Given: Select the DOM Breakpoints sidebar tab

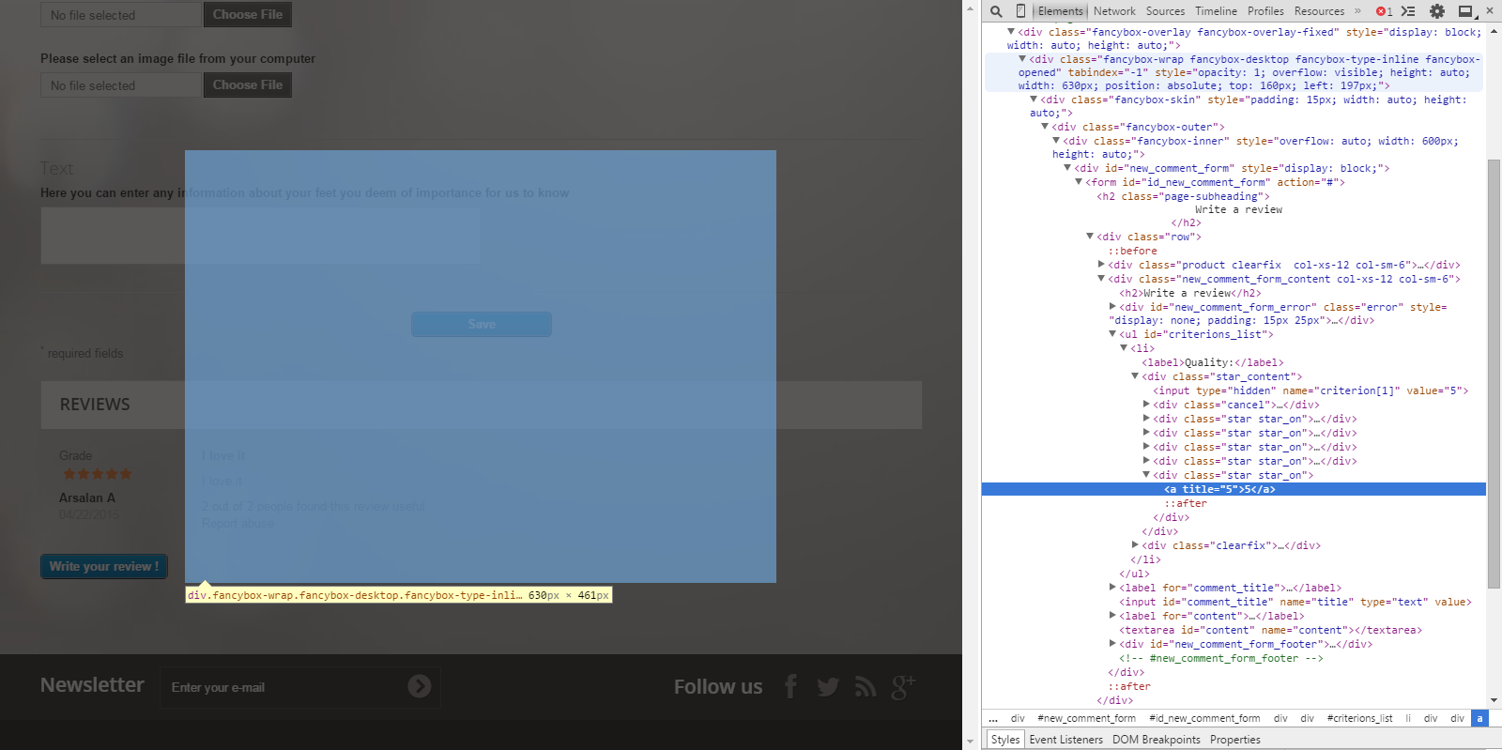Looking at the screenshot, I should pos(1157,740).
